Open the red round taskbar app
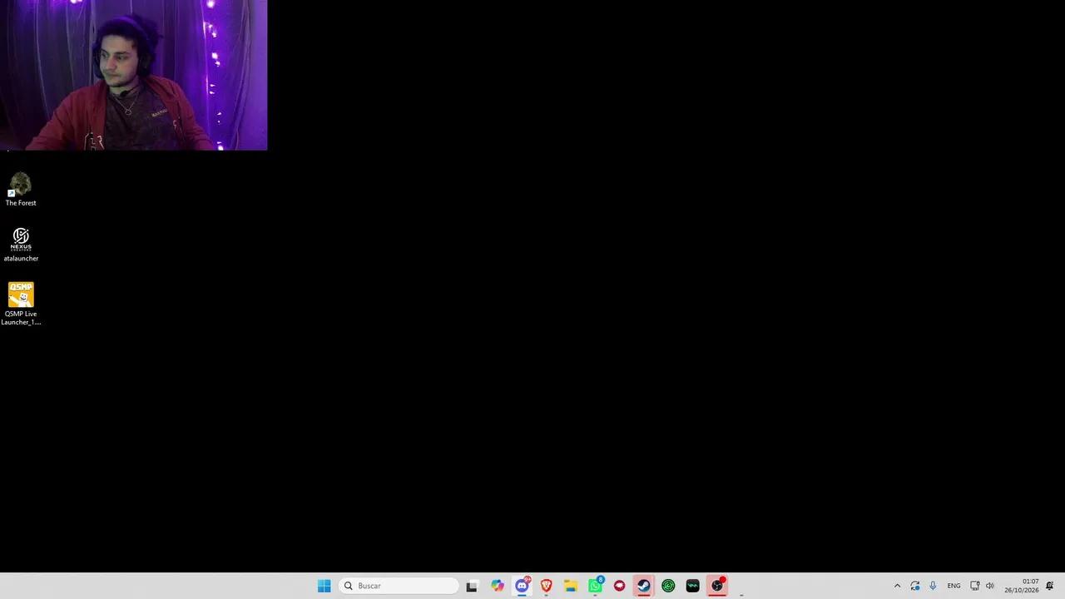 [x=619, y=586]
